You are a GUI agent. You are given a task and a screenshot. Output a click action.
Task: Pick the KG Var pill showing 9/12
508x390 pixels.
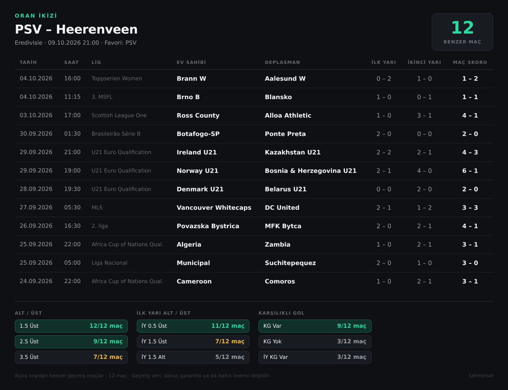coord(315,326)
